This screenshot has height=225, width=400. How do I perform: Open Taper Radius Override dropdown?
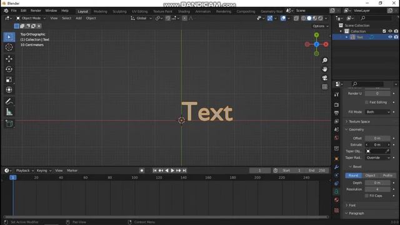point(377,157)
